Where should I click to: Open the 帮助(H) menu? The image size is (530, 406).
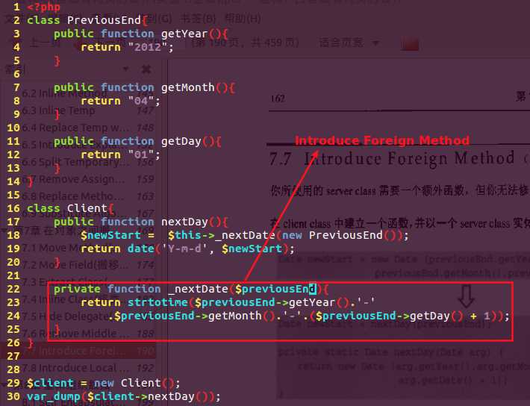[x=243, y=19]
